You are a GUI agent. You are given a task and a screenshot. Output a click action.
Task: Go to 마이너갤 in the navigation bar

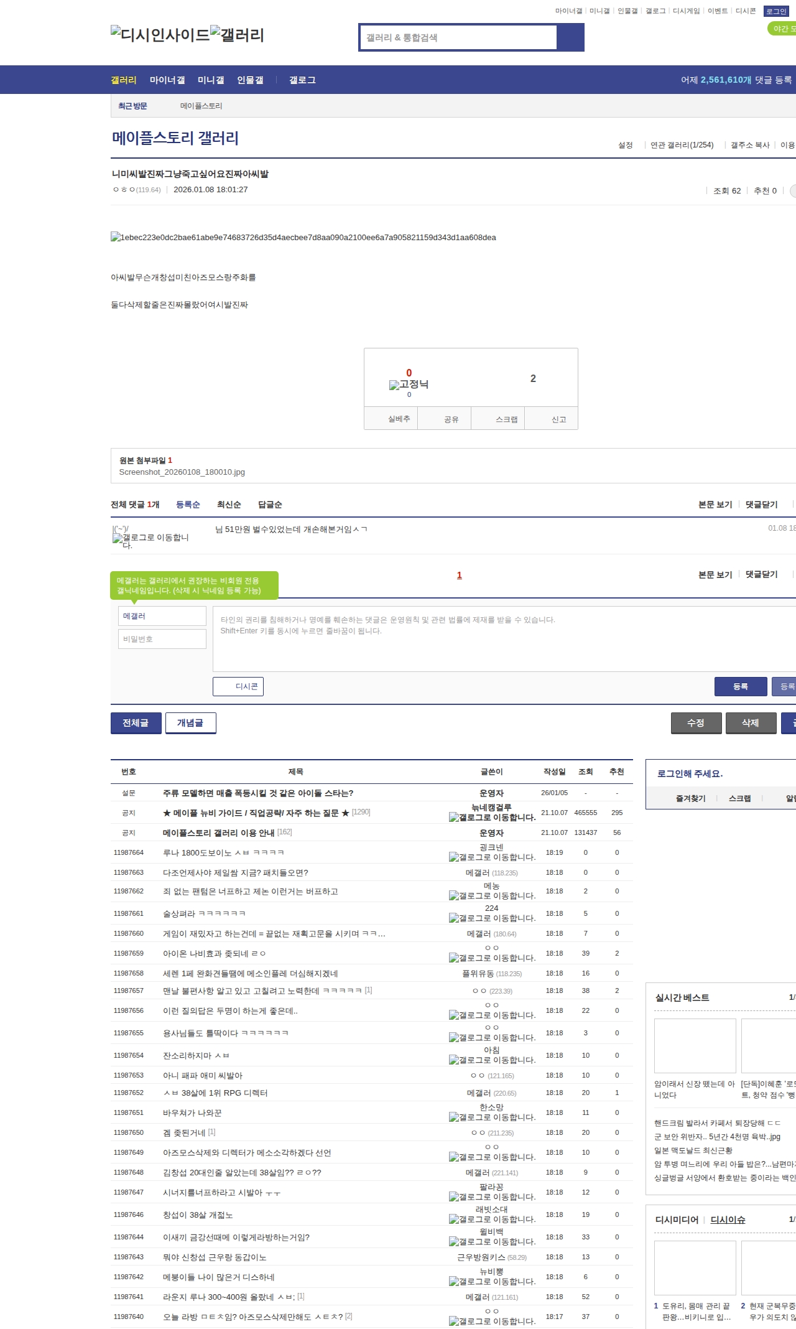167,80
